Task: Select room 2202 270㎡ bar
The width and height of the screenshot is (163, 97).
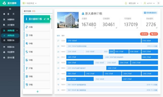Action: point(132,68)
